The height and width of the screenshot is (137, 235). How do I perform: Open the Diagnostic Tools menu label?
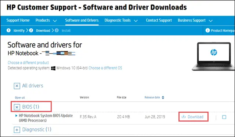tap(117, 21)
